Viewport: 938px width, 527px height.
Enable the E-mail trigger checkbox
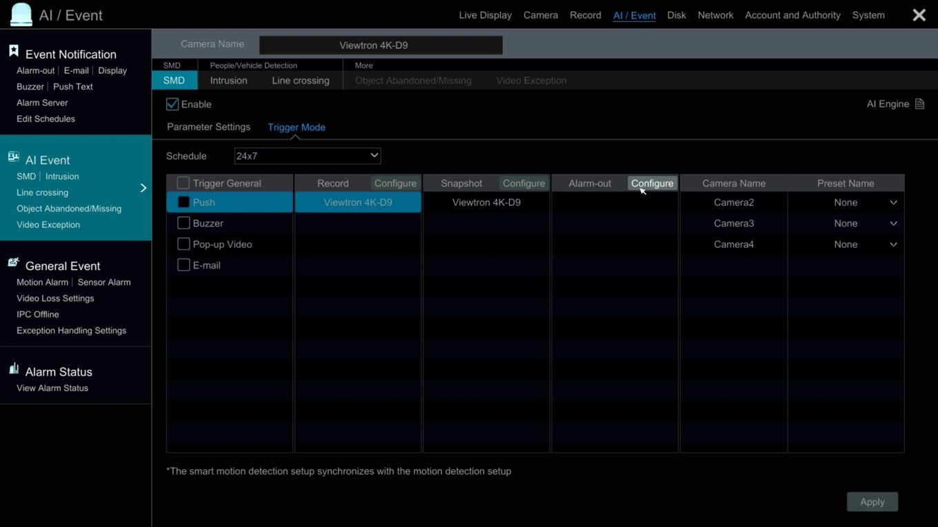tap(183, 265)
